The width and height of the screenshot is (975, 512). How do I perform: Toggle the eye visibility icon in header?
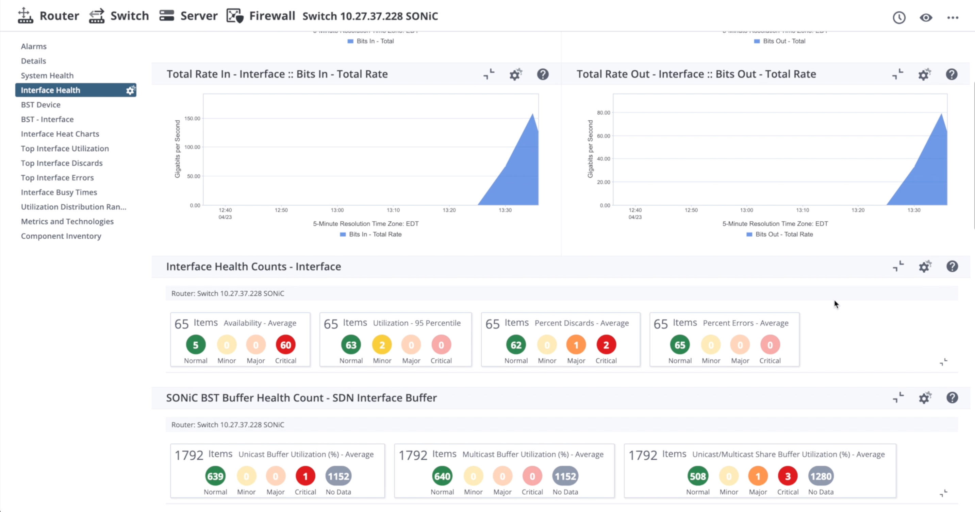click(x=926, y=17)
